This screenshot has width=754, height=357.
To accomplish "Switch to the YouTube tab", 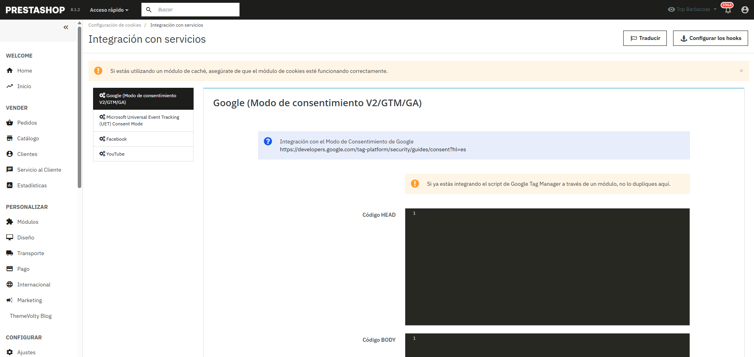I will pos(143,154).
